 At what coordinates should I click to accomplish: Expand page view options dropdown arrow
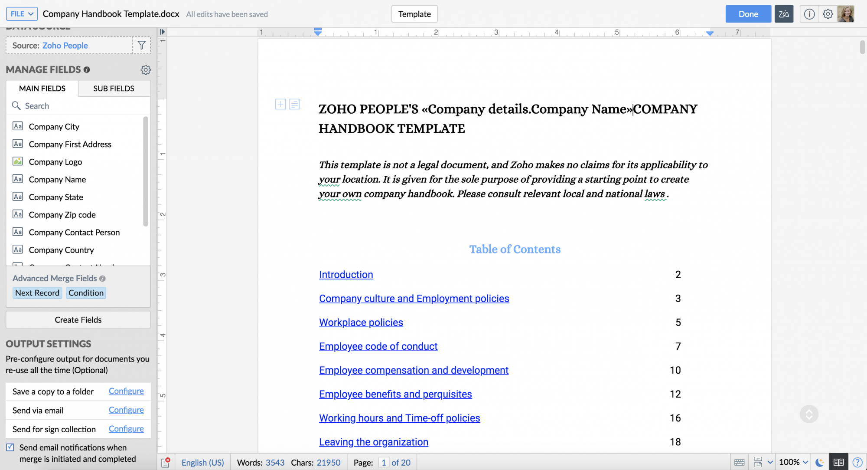coord(770,462)
